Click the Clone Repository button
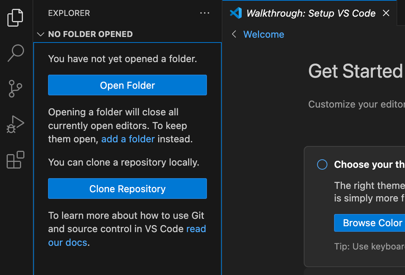The height and width of the screenshot is (275, 405). click(127, 189)
